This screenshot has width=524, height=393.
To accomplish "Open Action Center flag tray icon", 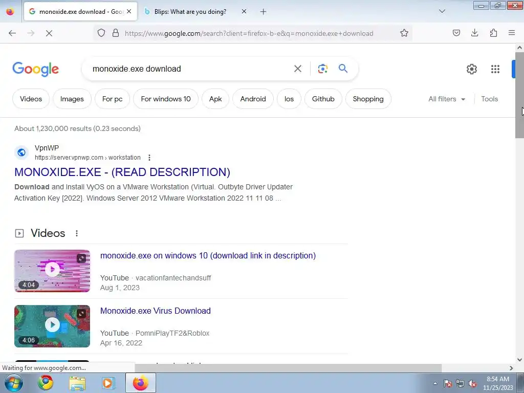I will tap(448, 384).
